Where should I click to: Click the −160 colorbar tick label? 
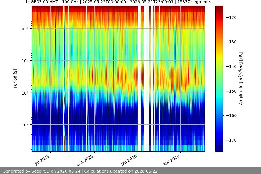click(x=231, y=115)
